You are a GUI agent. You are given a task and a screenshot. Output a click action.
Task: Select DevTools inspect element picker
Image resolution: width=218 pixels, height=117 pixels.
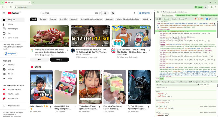(x=157, y=19)
